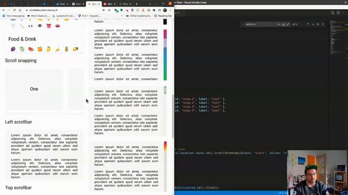Click the orange-red gradient scrollbar thumb
348x195 pixels.
click(165, 146)
